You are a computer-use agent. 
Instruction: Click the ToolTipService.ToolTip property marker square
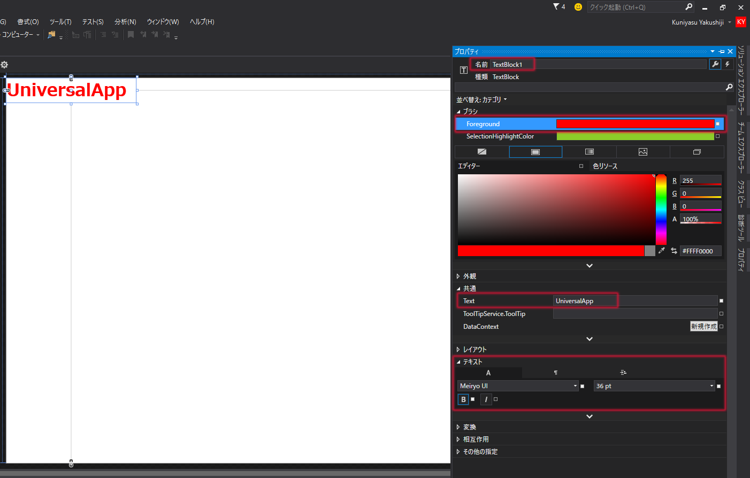(x=721, y=314)
